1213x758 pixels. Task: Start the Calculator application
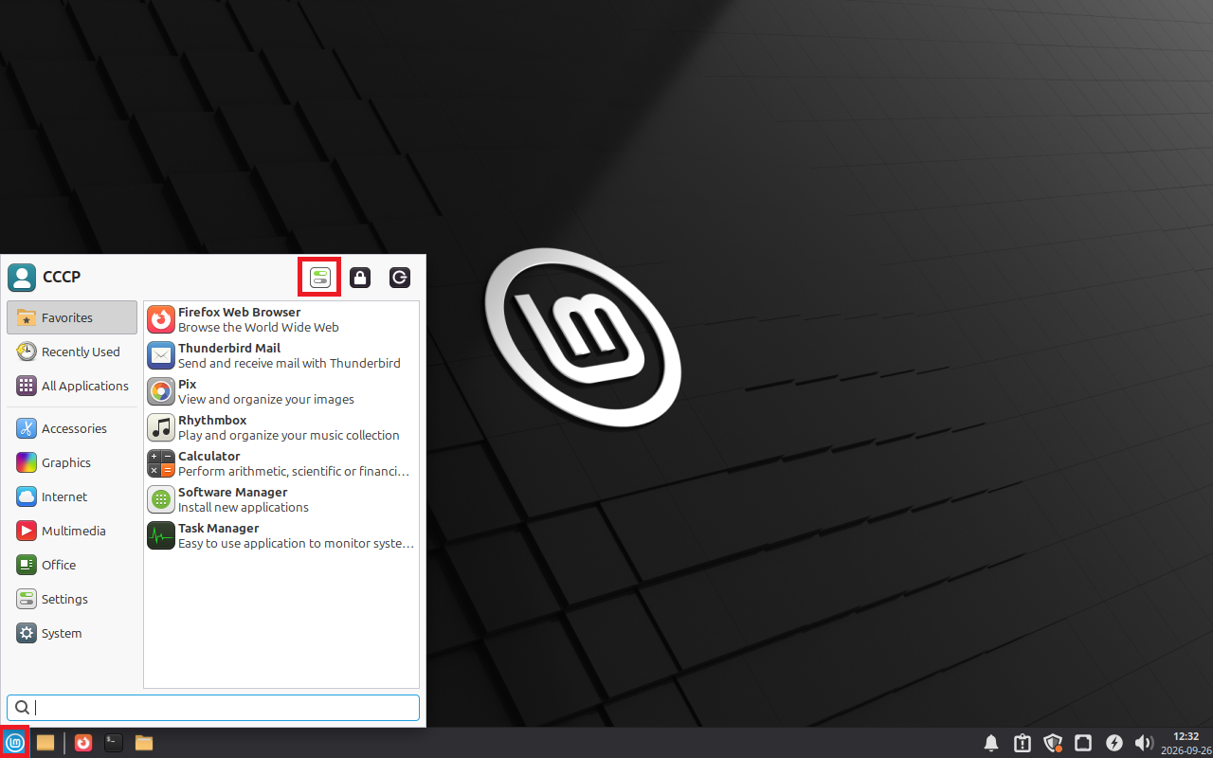pyautogui.click(x=281, y=463)
